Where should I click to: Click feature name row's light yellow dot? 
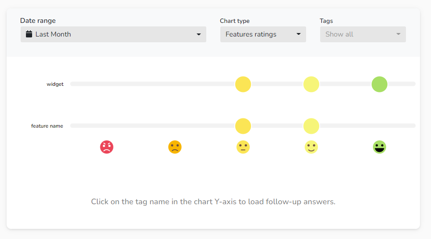[x=311, y=126]
